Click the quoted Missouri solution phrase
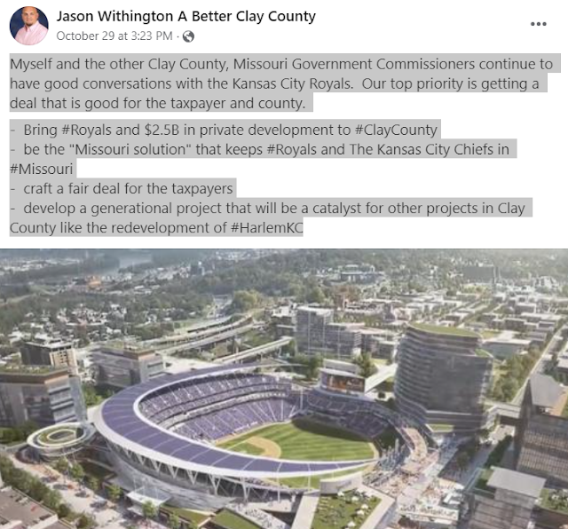This screenshot has width=568, height=529. [133, 149]
